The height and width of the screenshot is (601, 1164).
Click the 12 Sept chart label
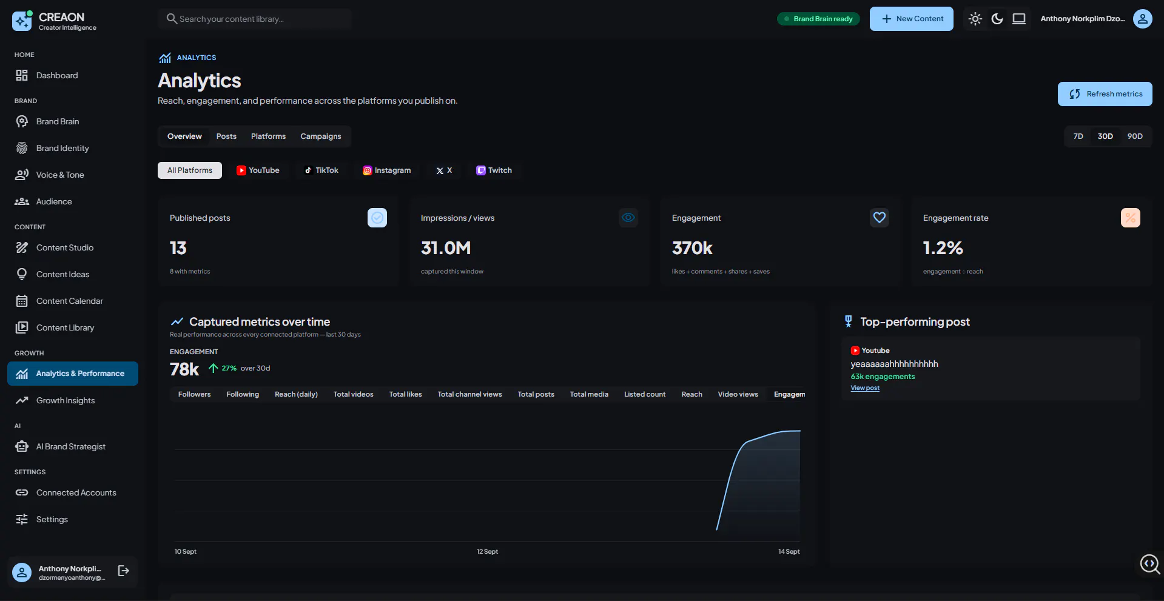point(487,551)
